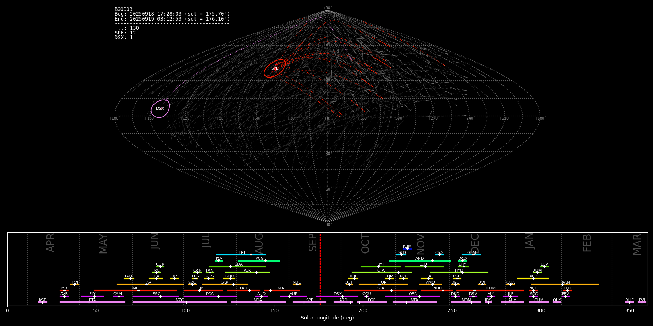This screenshot has height=326, width=653.
Task: Click the red dashed current-date line in timeline
Action: click(x=320, y=268)
